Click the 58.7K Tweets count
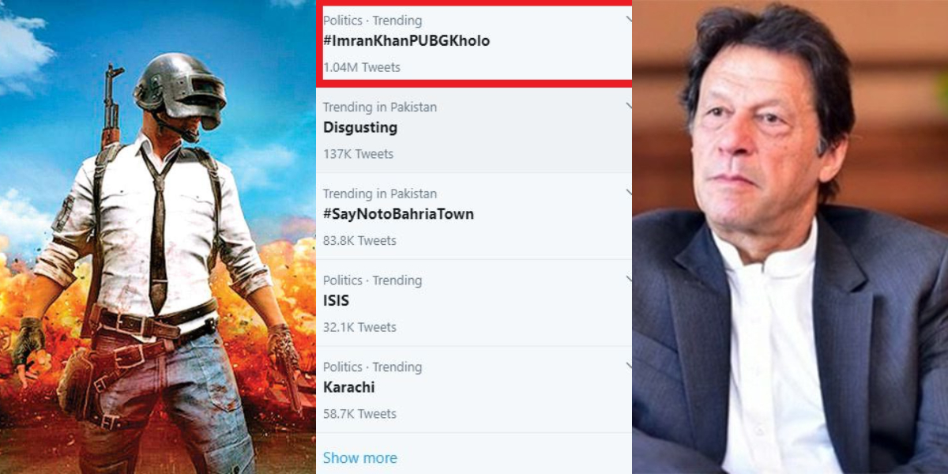 [359, 414]
